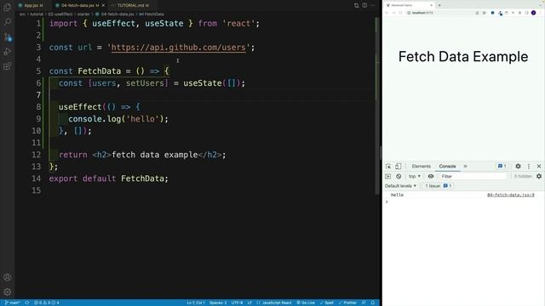545x306 pixels.
Task: Toggle the console sidebar
Action: pyautogui.click(x=388, y=176)
